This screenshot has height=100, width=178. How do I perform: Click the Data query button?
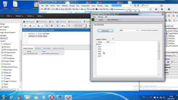[105, 31]
